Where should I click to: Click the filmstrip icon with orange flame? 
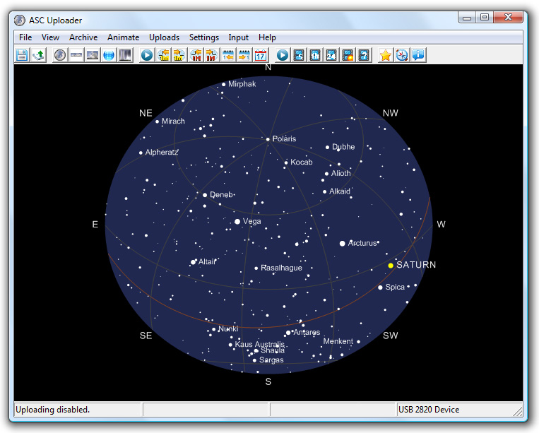tap(348, 55)
